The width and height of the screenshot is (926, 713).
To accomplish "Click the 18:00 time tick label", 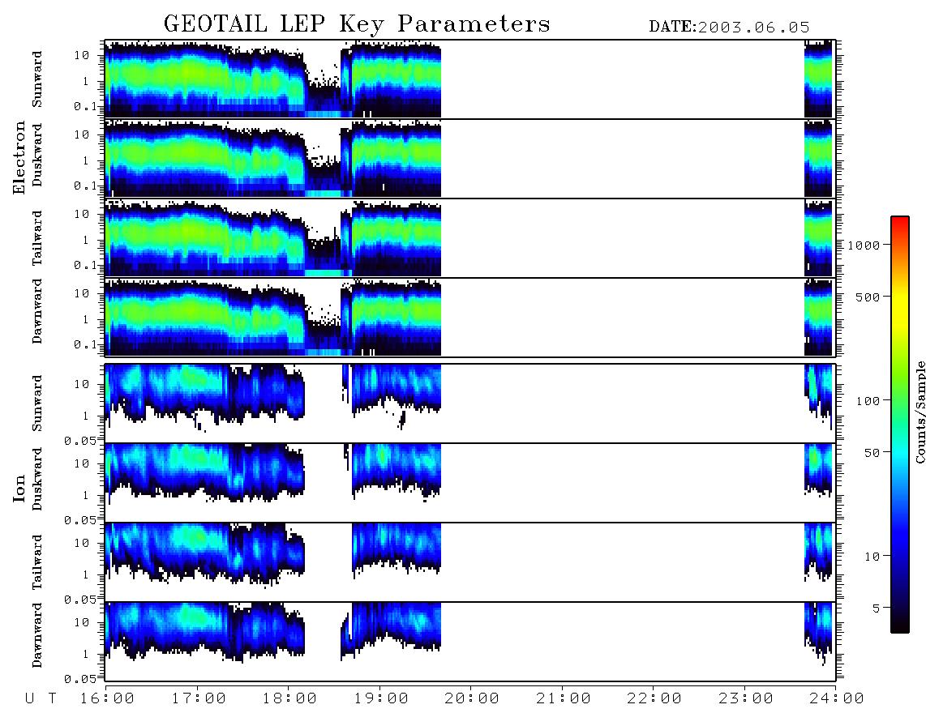I will [289, 699].
